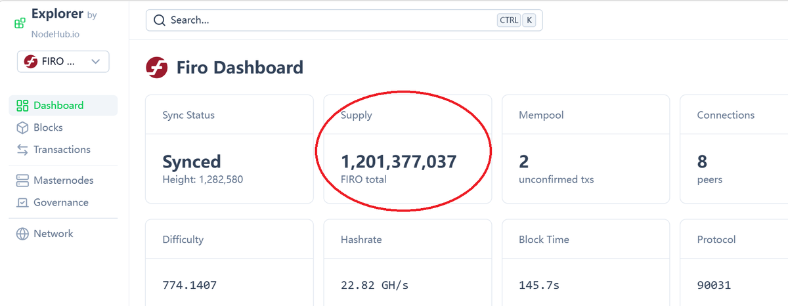Select the Synced status value
Image resolution: width=788 pixels, height=306 pixels.
tap(192, 162)
